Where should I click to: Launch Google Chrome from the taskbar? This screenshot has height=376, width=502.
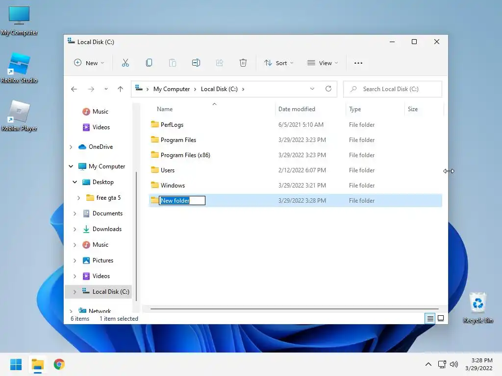pos(59,364)
